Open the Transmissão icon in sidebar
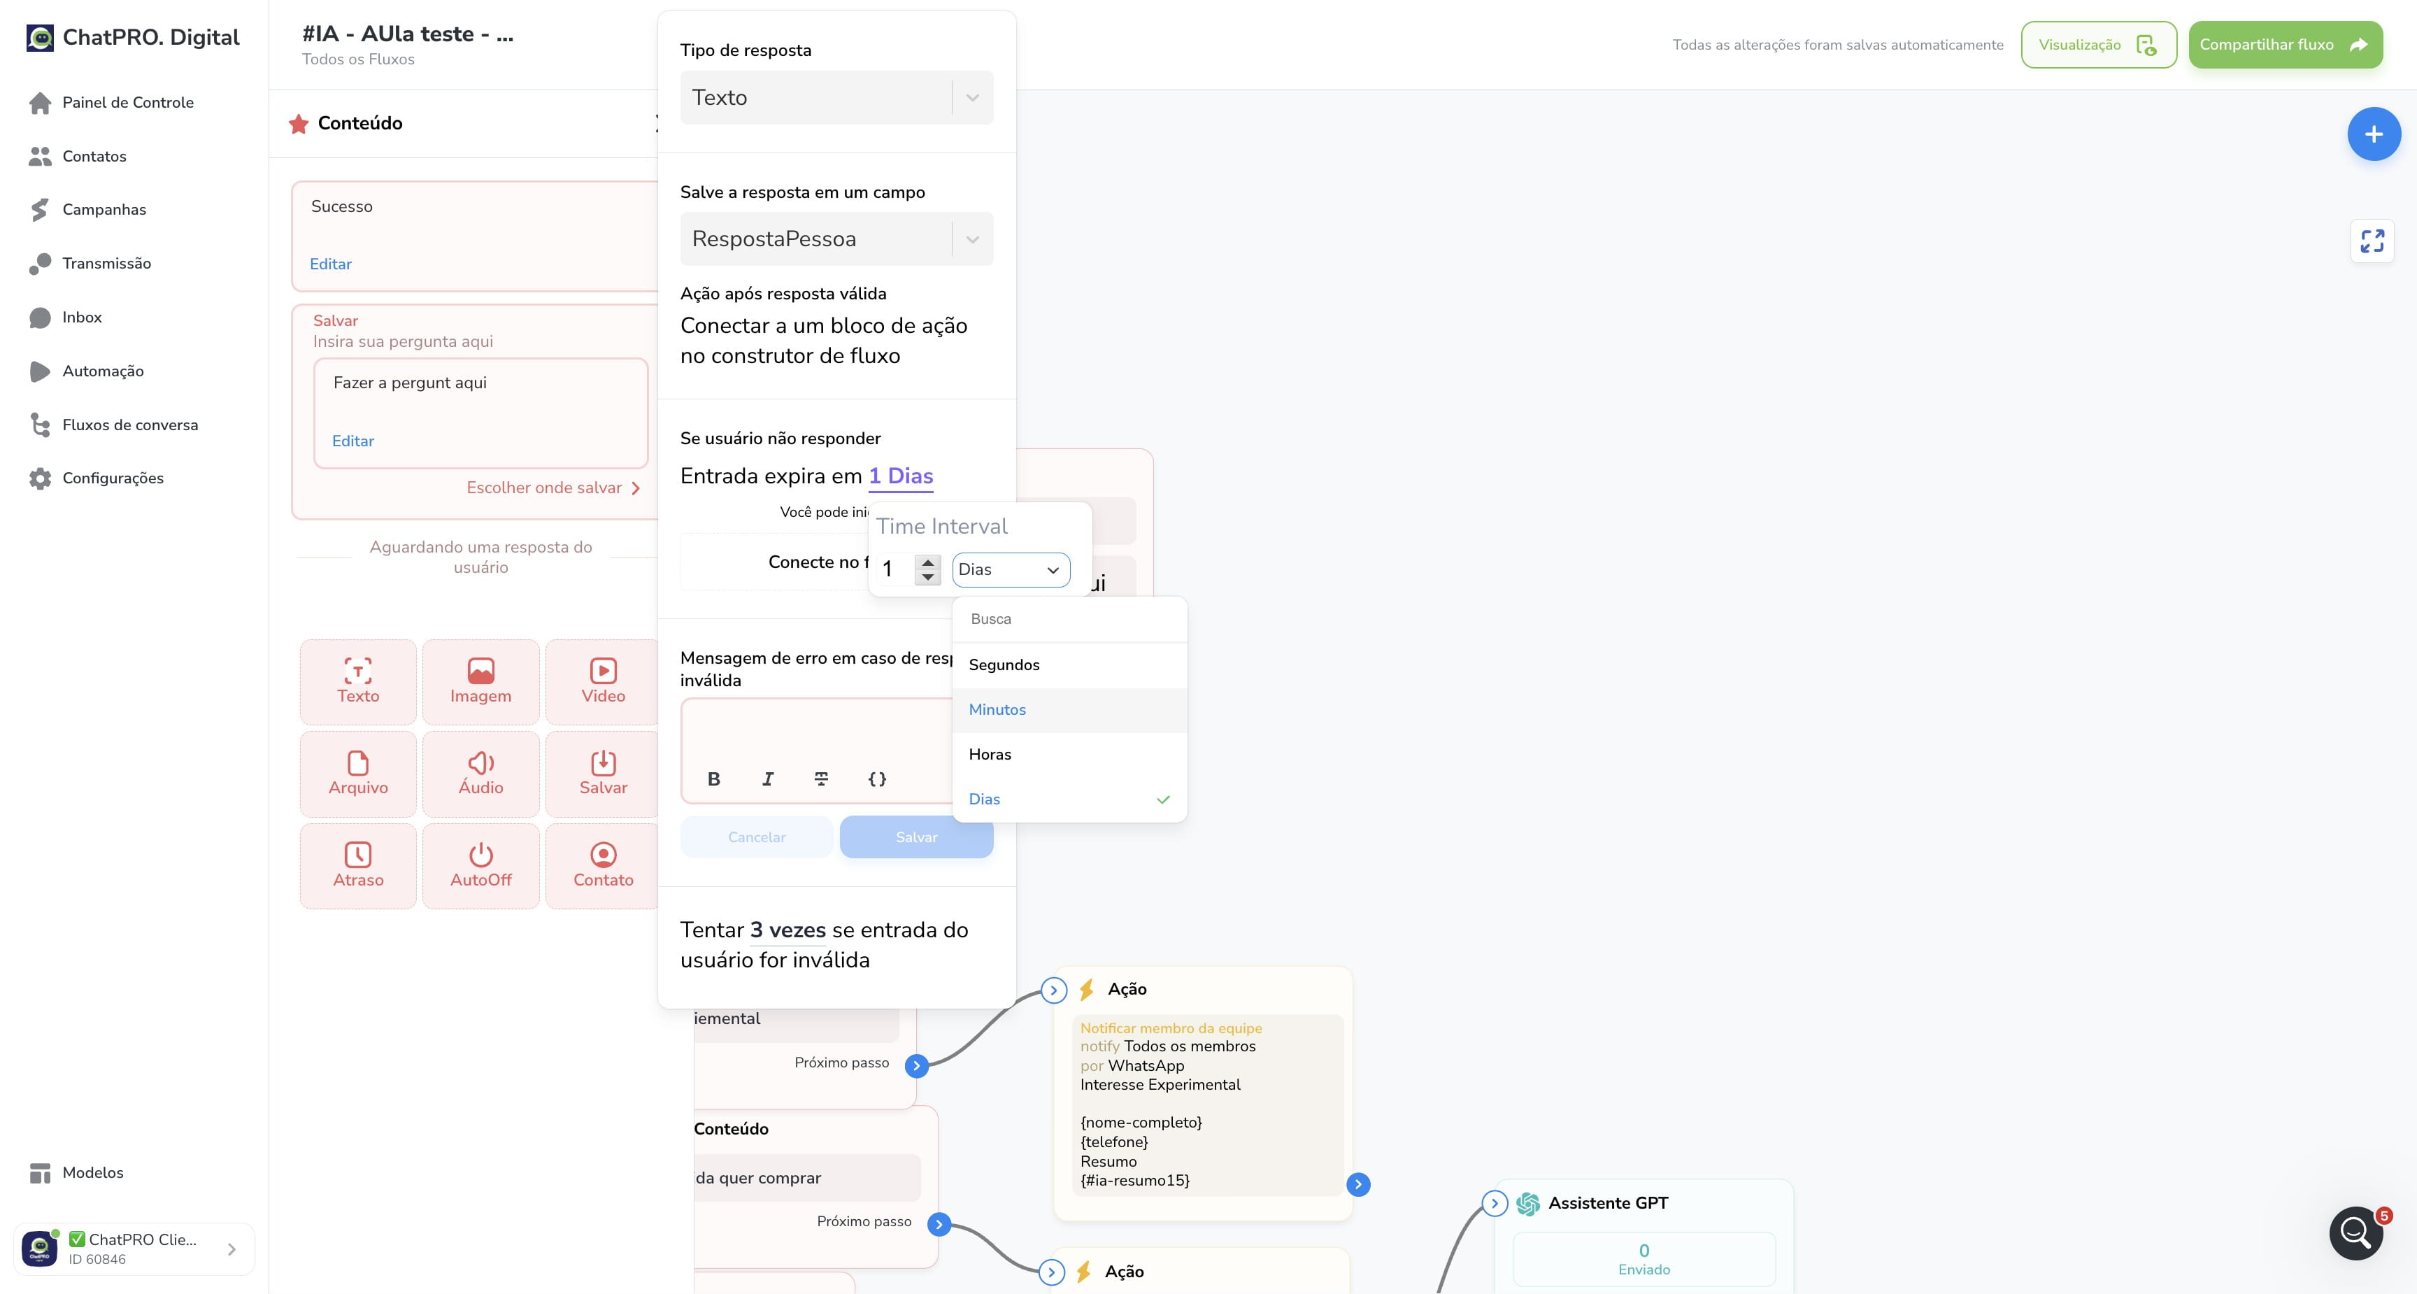 [39, 264]
